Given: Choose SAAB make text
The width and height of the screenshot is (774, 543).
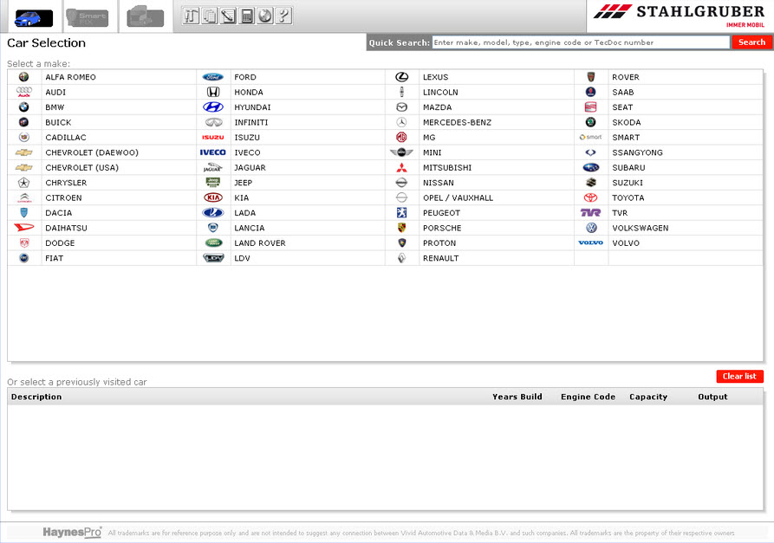Looking at the screenshot, I should pyautogui.click(x=623, y=92).
